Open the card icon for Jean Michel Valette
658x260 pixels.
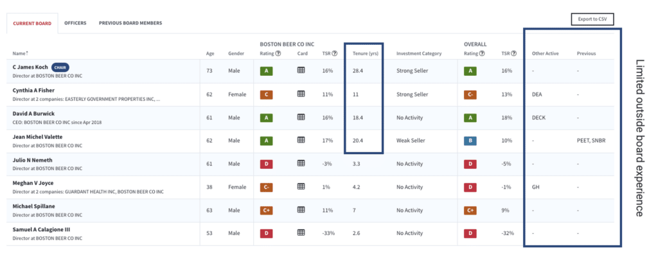(301, 140)
